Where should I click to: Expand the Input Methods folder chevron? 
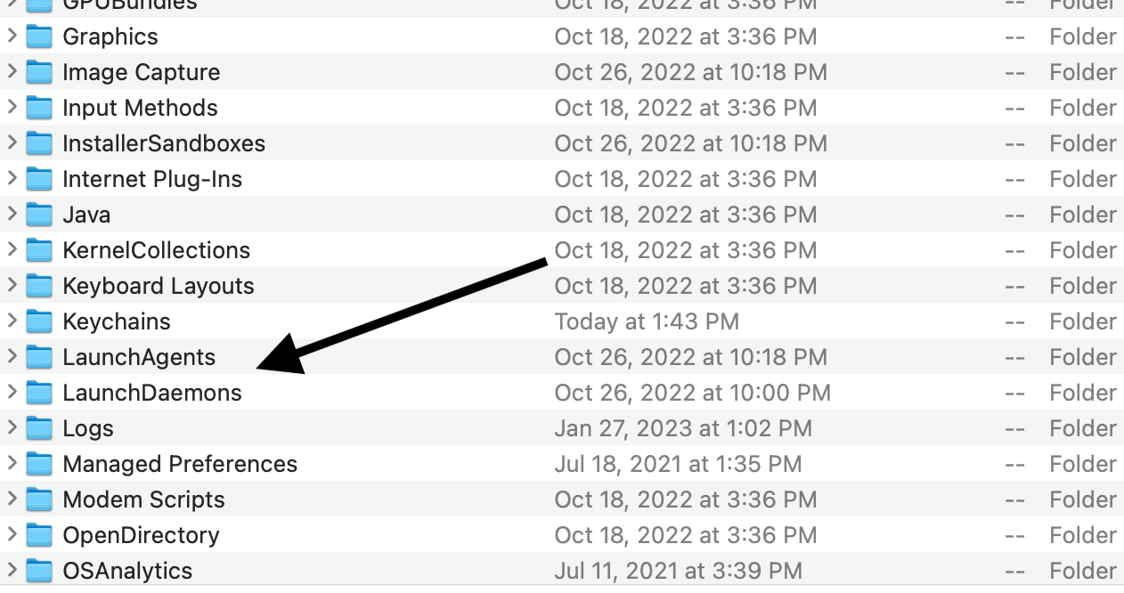[x=12, y=107]
